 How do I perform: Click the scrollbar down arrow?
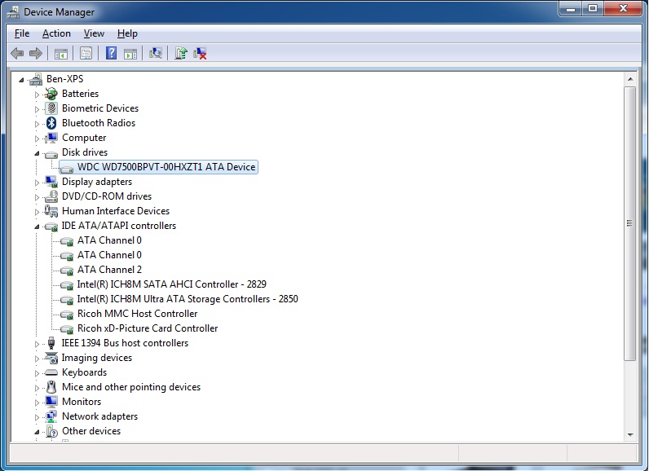[x=630, y=434]
